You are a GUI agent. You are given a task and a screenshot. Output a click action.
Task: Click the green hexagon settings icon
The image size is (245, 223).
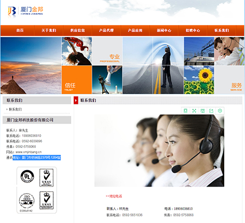pos(220,110)
